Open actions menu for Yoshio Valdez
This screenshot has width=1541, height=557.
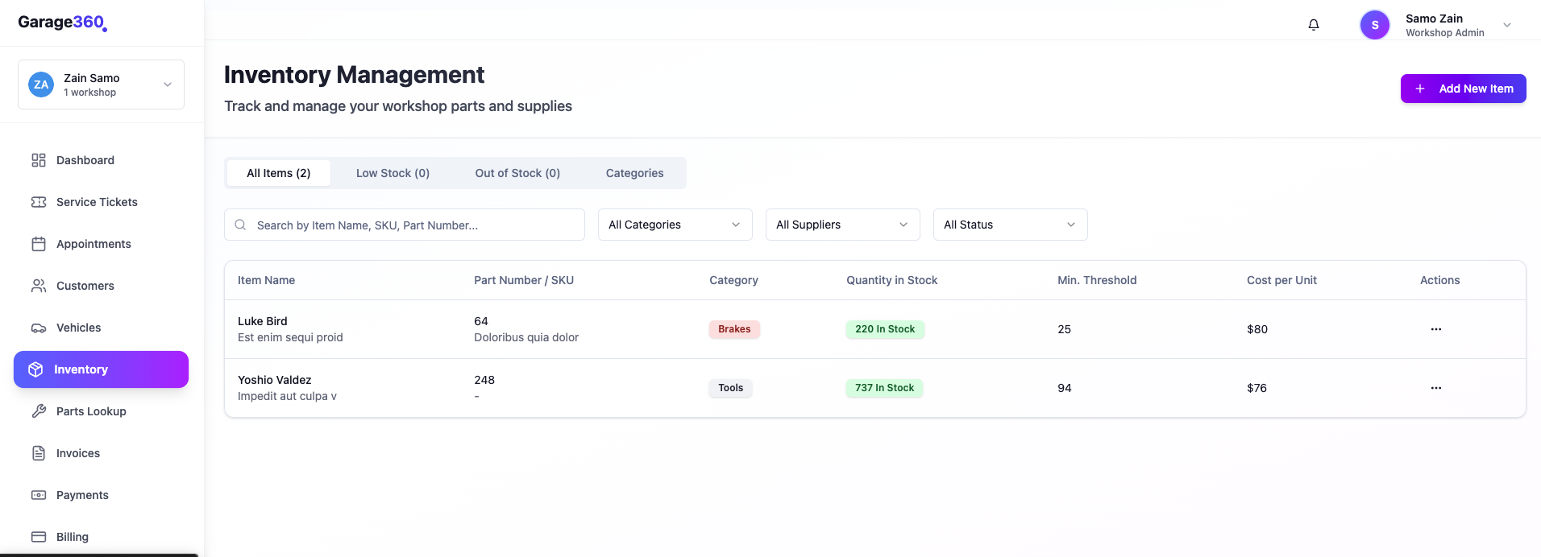(x=1436, y=388)
